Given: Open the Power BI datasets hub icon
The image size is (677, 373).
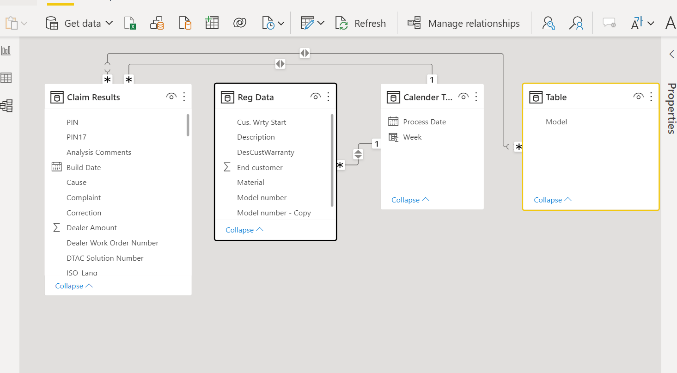Looking at the screenshot, I should [x=157, y=23].
